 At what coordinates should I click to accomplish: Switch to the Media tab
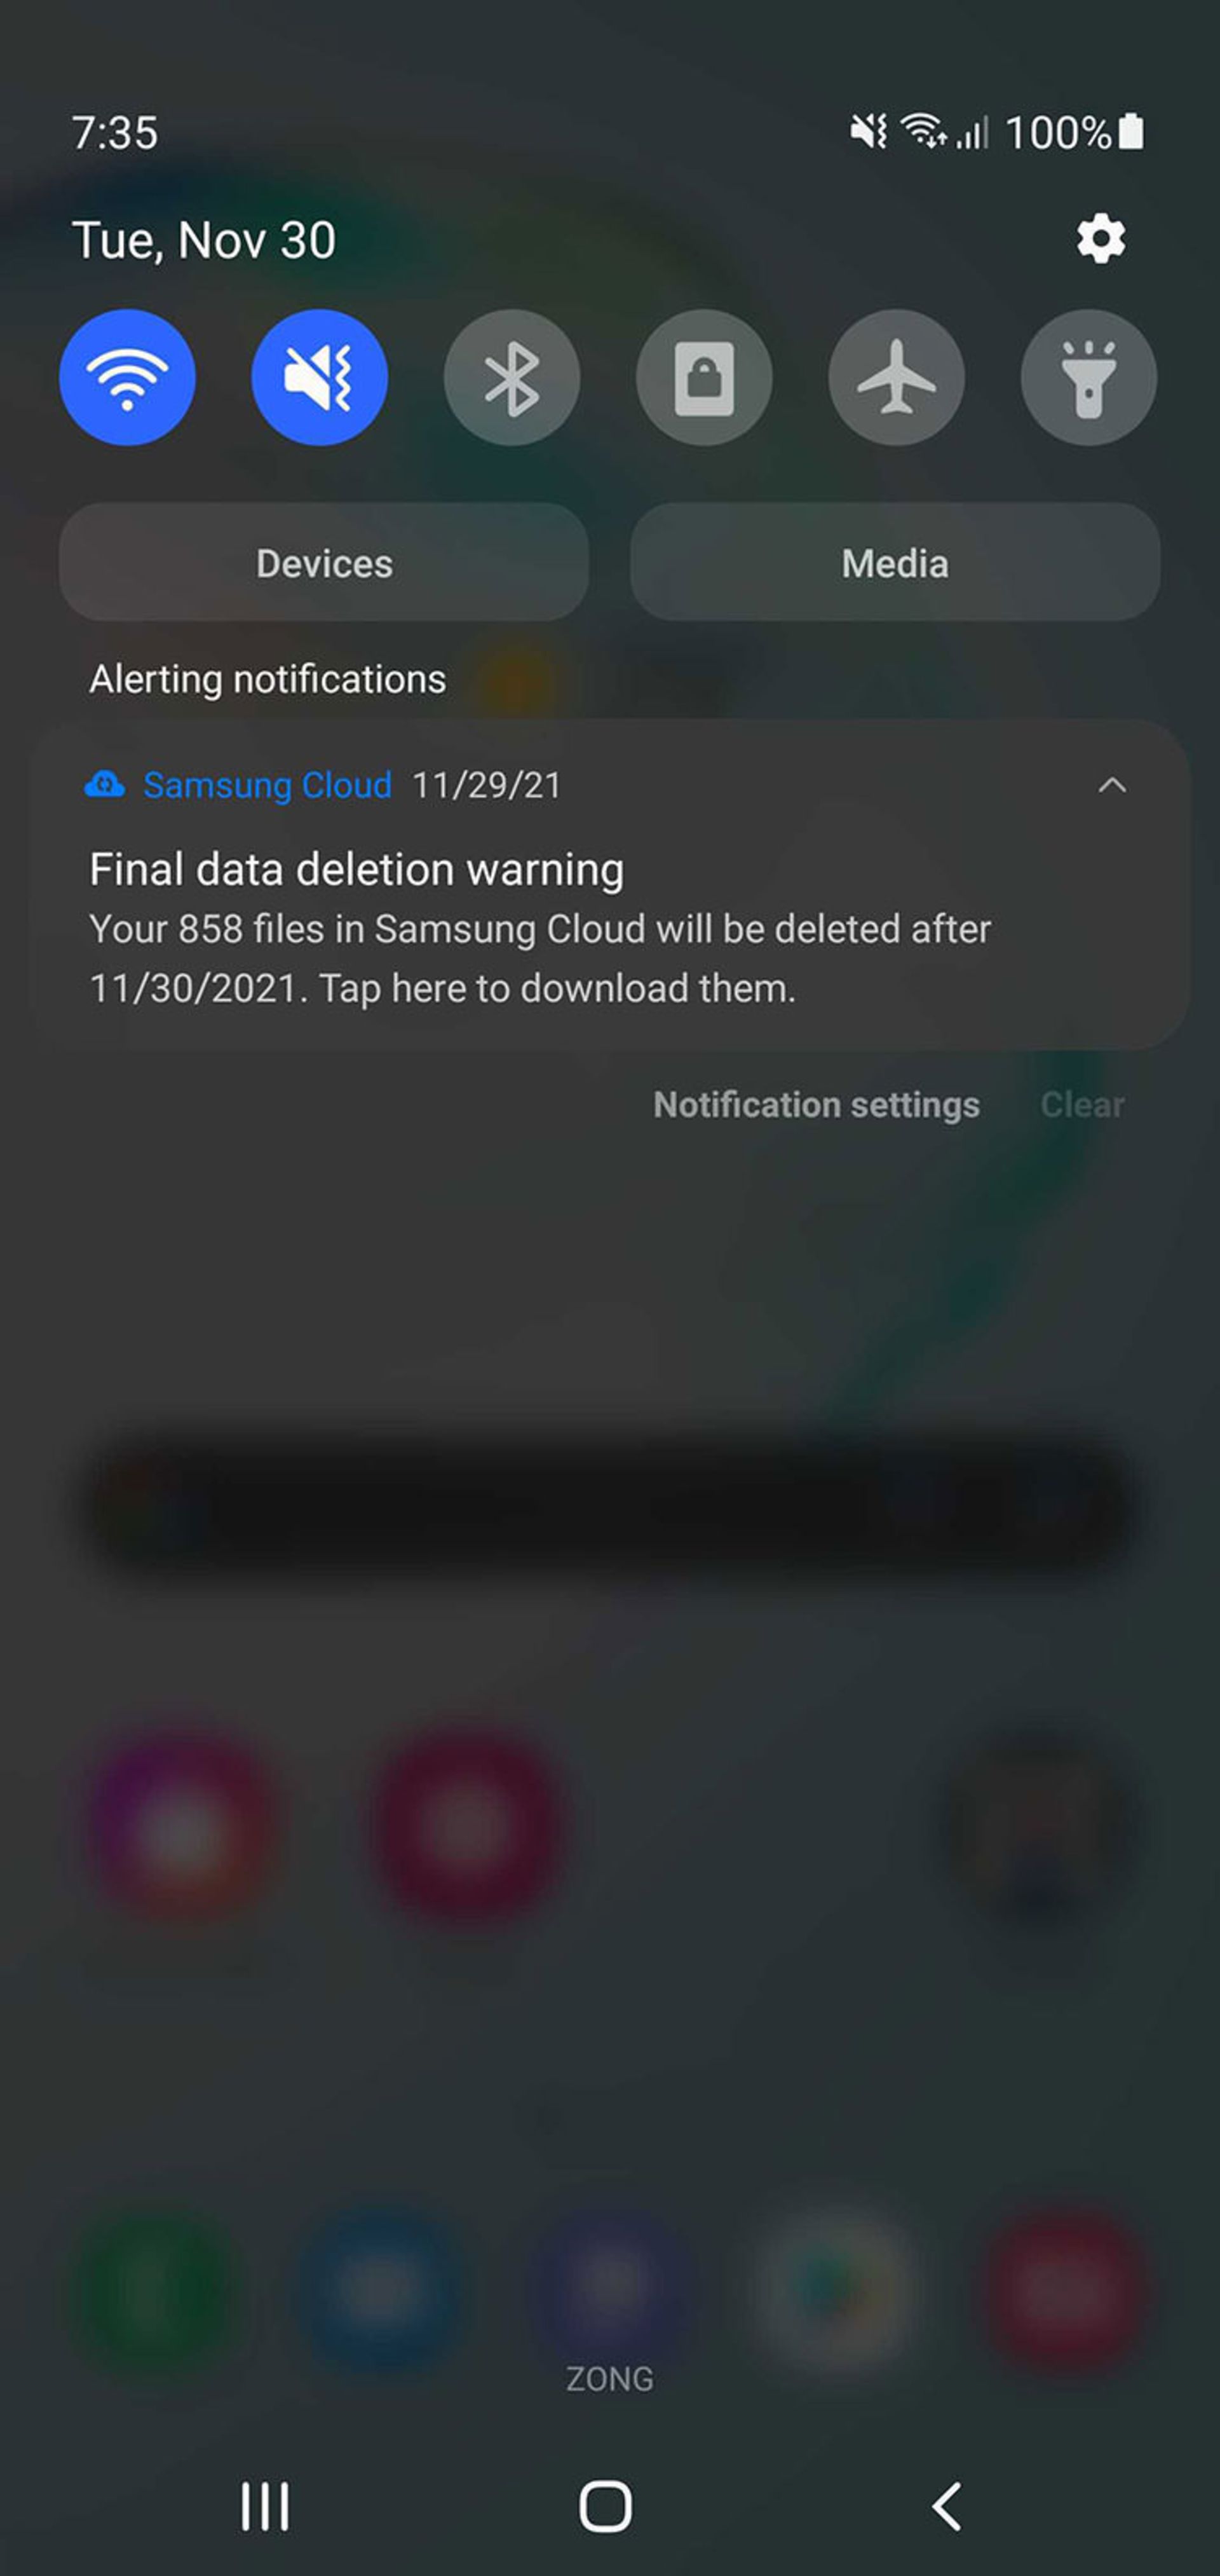893,562
